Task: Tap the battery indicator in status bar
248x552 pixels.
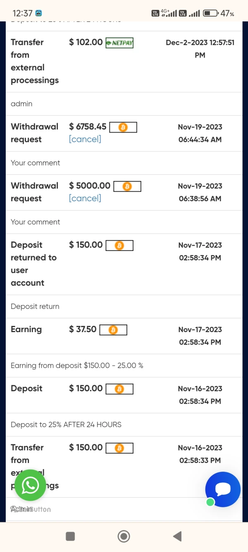Action: click(x=211, y=13)
